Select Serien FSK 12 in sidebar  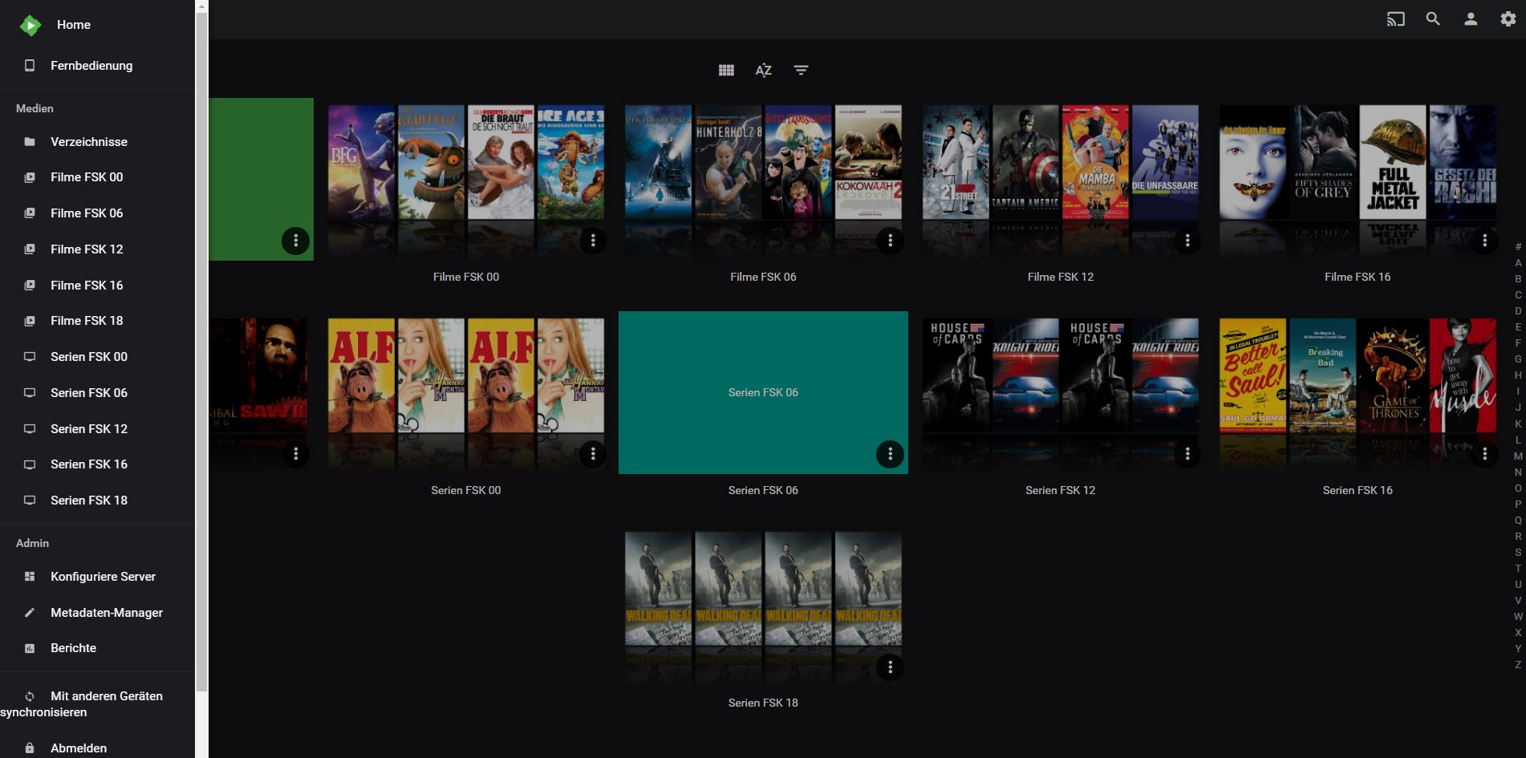pos(97,429)
